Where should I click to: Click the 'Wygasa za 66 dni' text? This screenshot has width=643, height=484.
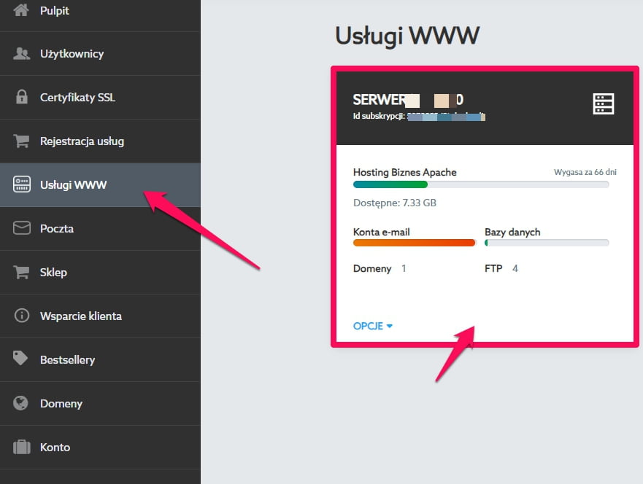pos(585,172)
